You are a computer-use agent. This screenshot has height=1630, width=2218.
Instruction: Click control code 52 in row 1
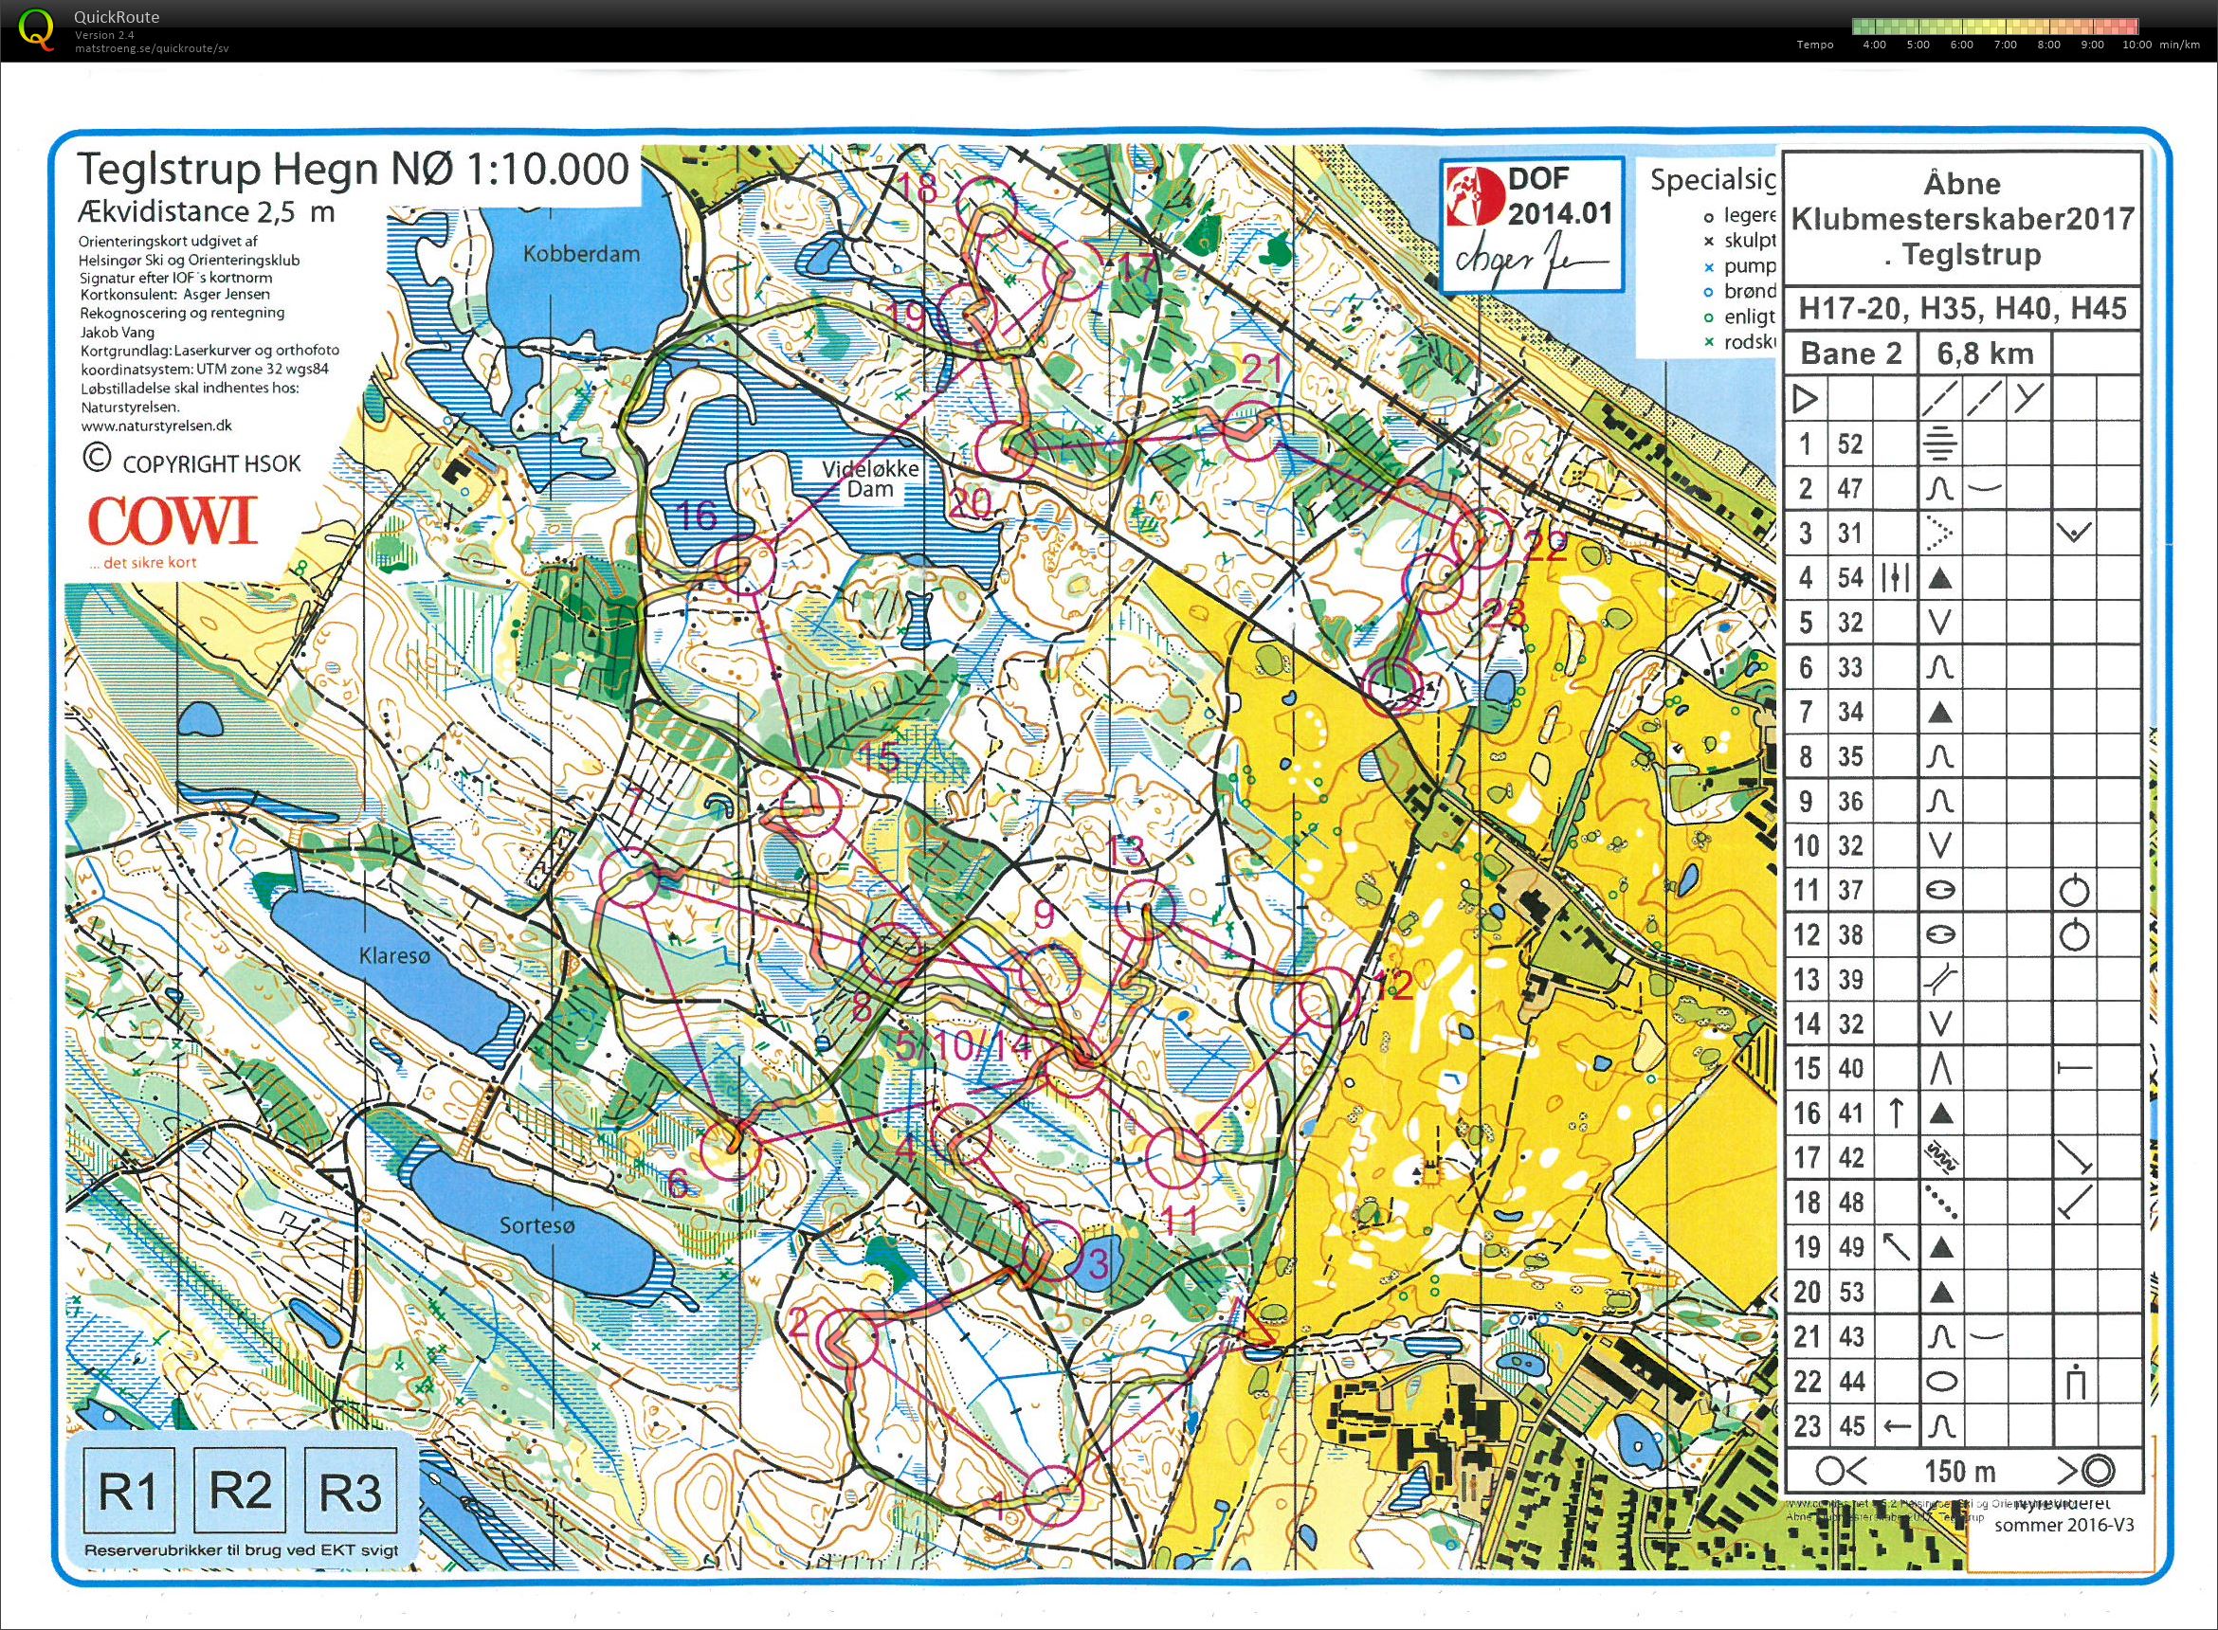pos(1850,444)
